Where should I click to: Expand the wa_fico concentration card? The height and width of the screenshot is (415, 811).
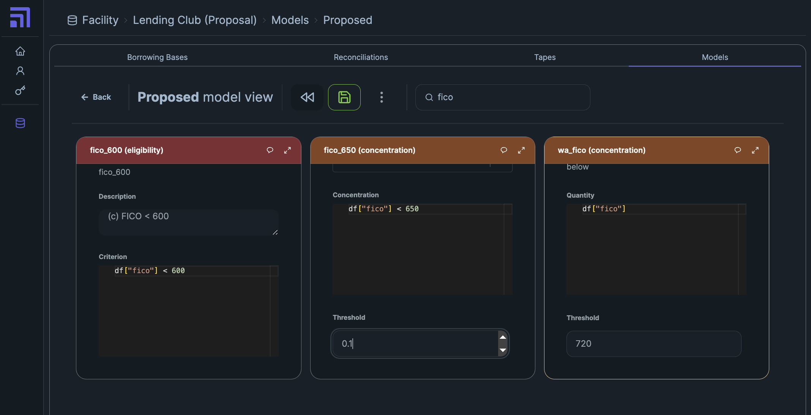click(x=755, y=150)
